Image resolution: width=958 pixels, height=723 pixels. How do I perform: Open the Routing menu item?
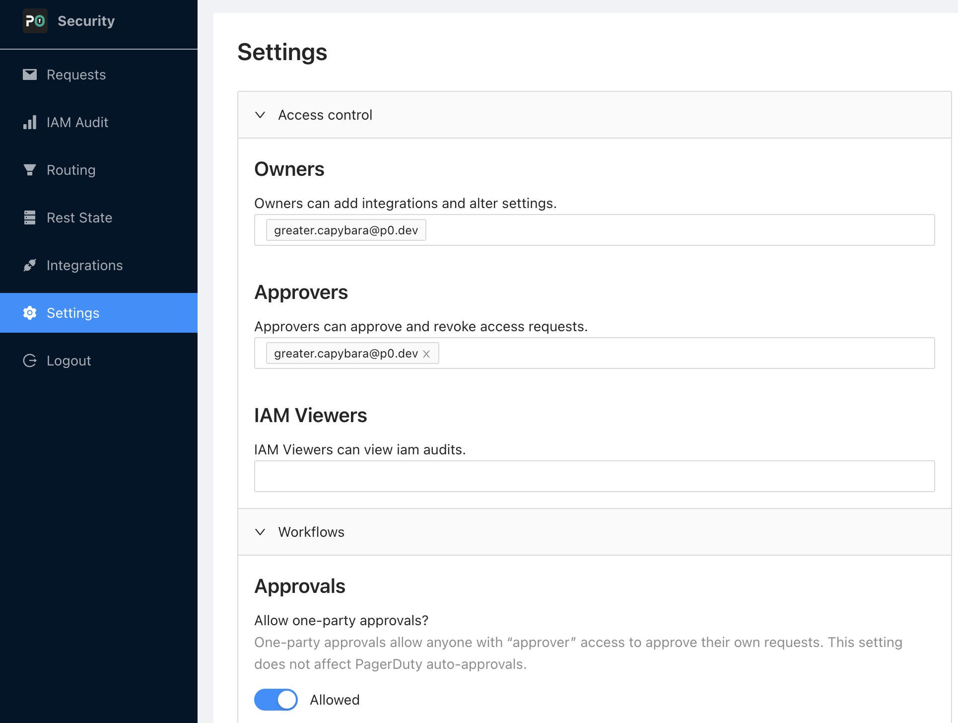(x=71, y=170)
